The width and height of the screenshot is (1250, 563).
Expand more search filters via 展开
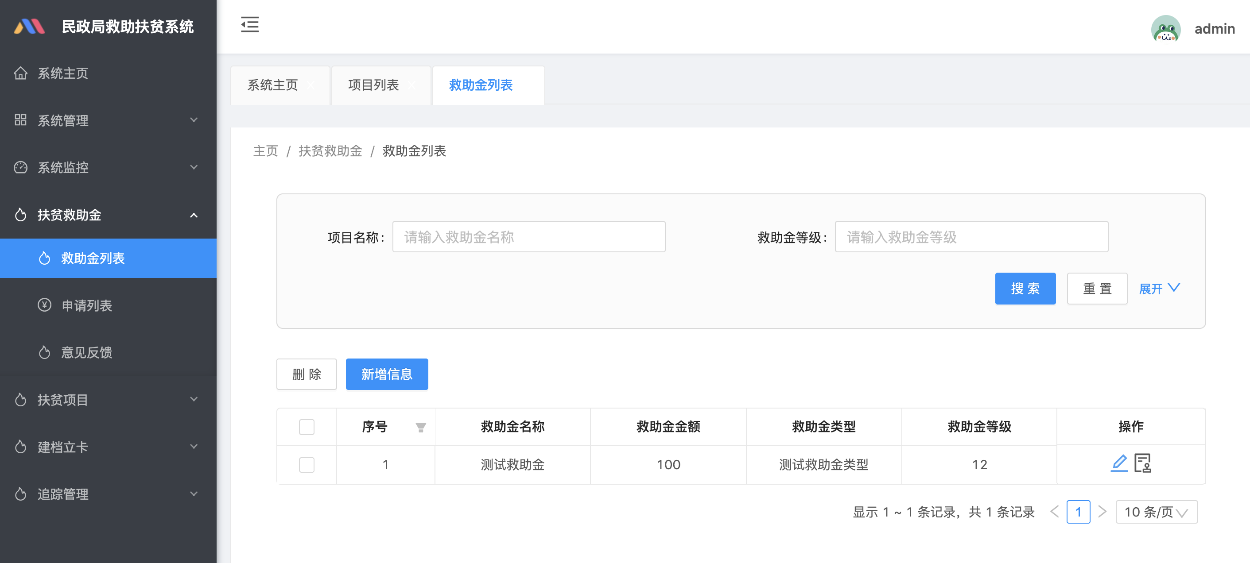1159,289
